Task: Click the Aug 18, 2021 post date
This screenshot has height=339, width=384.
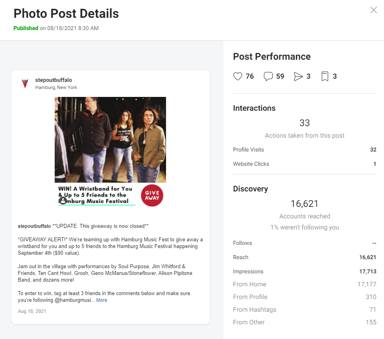Action: click(x=32, y=311)
